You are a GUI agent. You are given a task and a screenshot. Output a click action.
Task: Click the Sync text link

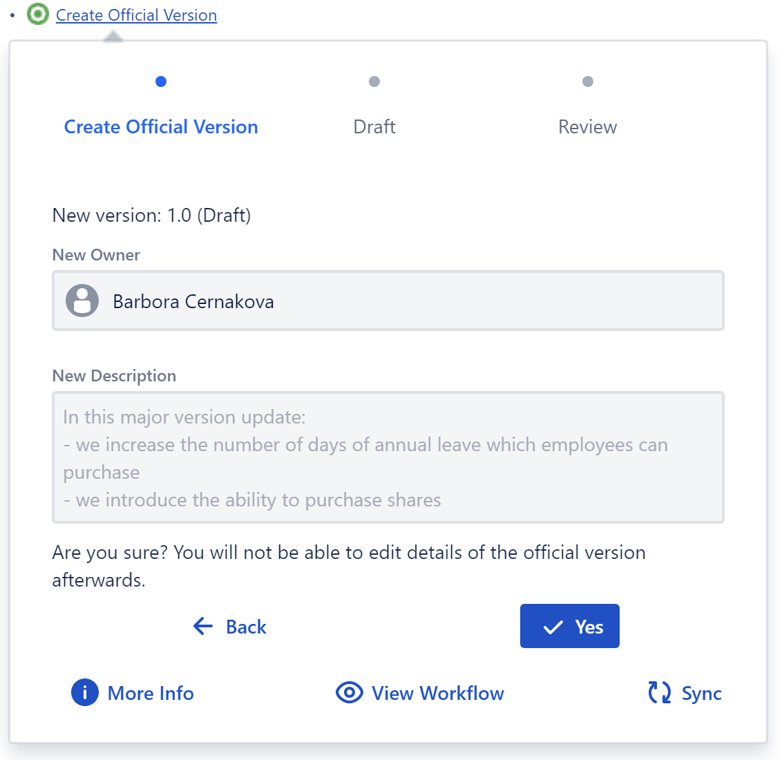click(x=702, y=694)
